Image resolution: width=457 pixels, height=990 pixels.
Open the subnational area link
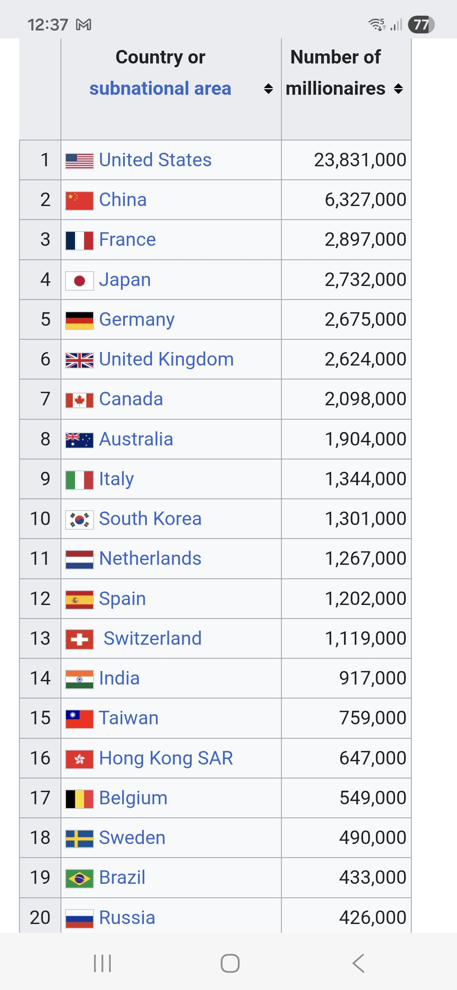click(x=160, y=88)
